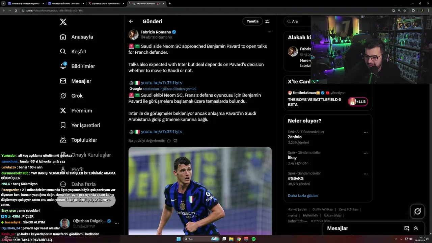Click the bookmark icon beside Yer İşaretleri
Viewport: 432px width, 243px height.
63,125
